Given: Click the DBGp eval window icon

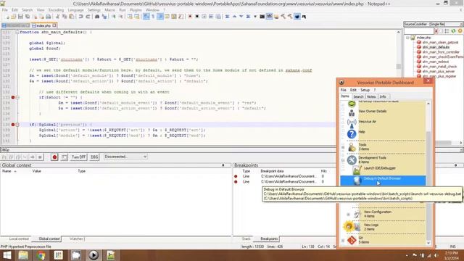Looking at the screenshot, I should tap(65, 157).
